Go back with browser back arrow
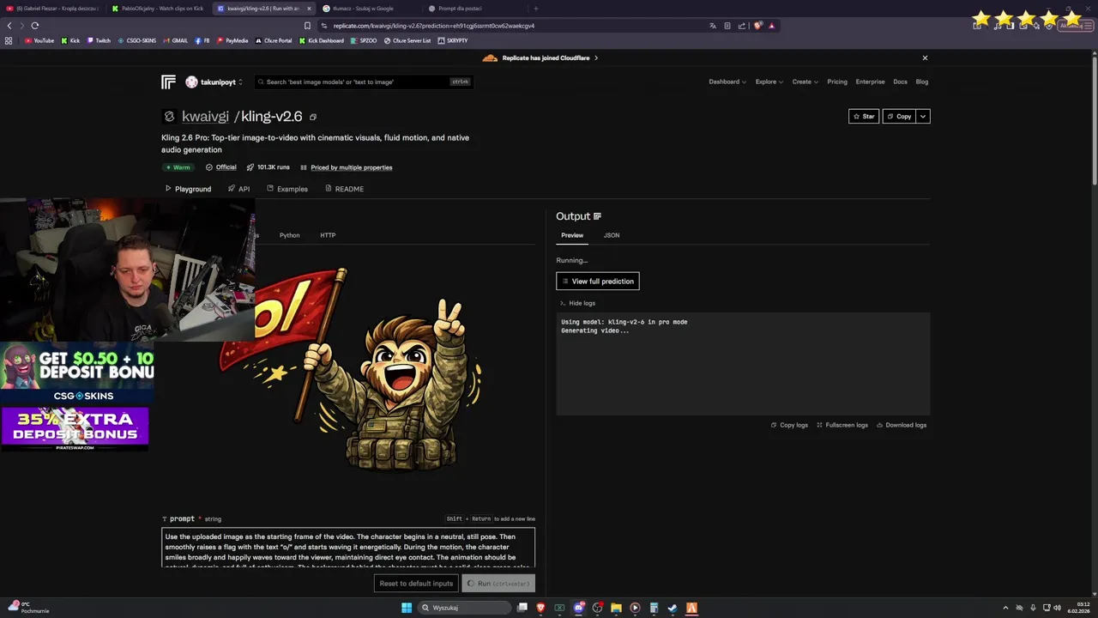Screen dimensions: 1098x618 [9, 26]
